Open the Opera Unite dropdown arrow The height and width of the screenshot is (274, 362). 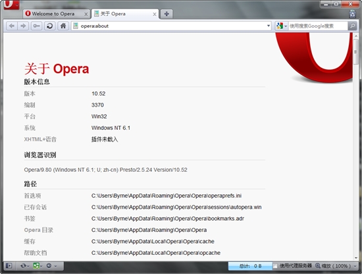pos(41,266)
